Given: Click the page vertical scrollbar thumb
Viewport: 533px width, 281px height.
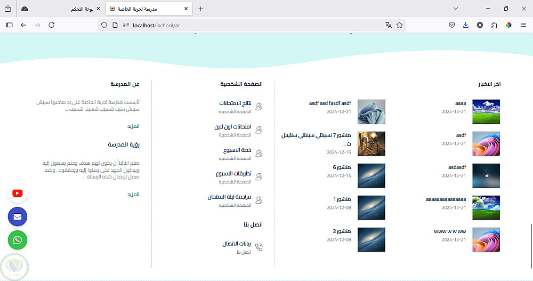Looking at the screenshot, I should [531, 246].
